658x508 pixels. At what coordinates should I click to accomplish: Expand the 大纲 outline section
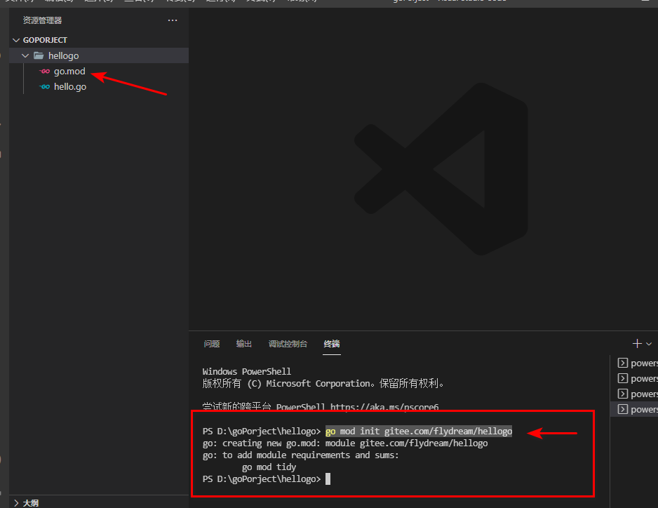click(x=17, y=502)
